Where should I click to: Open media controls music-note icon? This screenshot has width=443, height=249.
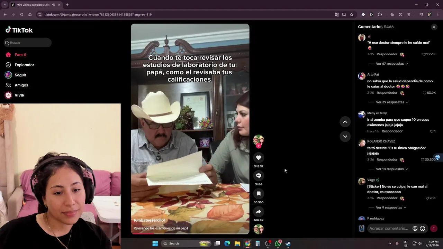(x=421, y=15)
